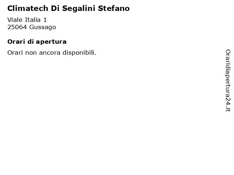Click the Climatech Di Segalini Stefano title
The image size is (234, 175).
68,8
